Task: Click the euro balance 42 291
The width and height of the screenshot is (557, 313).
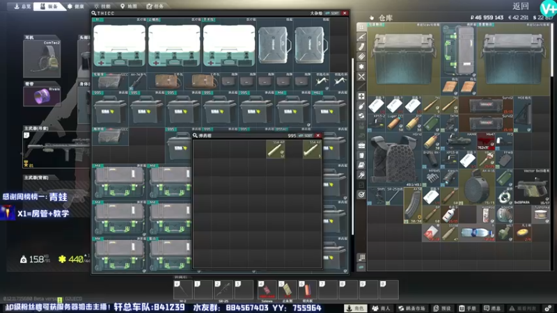Action: [x=518, y=17]
